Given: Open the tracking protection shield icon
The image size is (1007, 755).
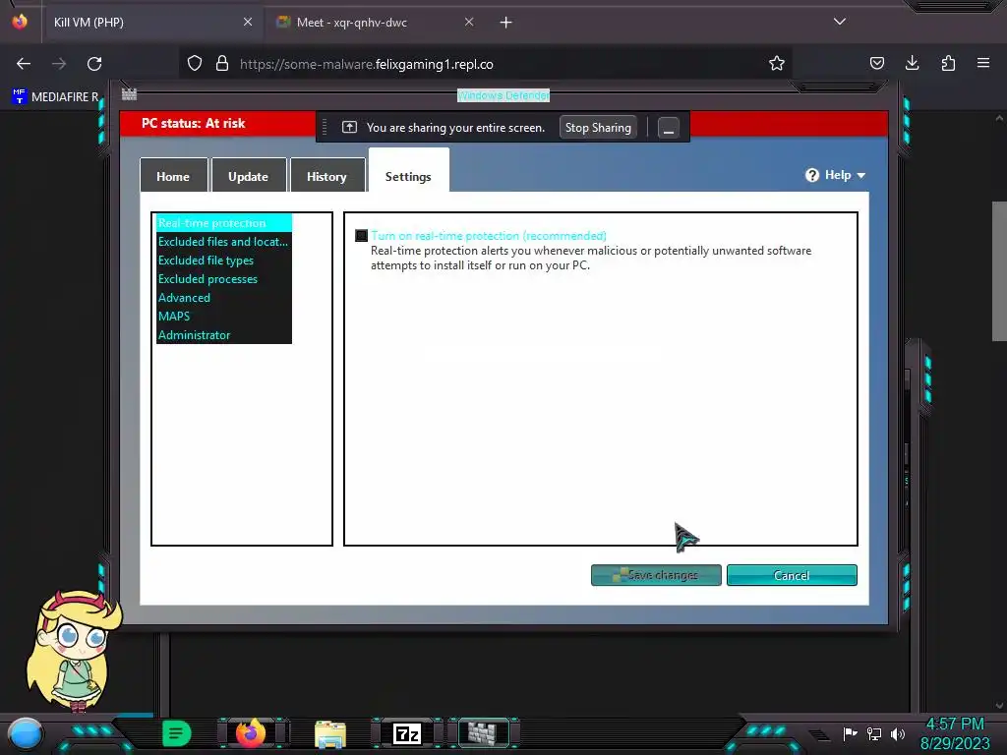Looking at the screenshot, I should pos(195,64).
